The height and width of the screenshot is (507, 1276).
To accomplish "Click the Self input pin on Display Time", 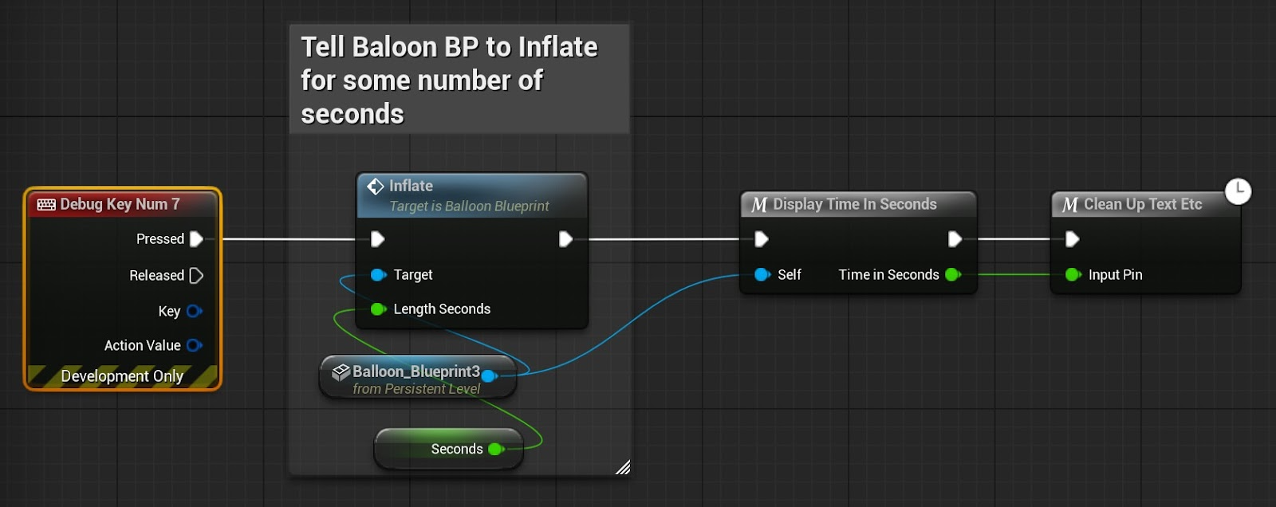I will (x=762, y=275).
